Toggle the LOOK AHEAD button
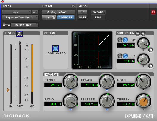Image resolution: width=157 pixels, height=121 pixels. (55, 48)
